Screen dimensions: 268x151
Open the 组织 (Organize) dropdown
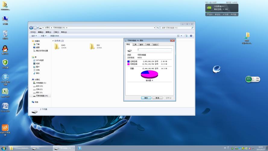[x=34, y=36]
